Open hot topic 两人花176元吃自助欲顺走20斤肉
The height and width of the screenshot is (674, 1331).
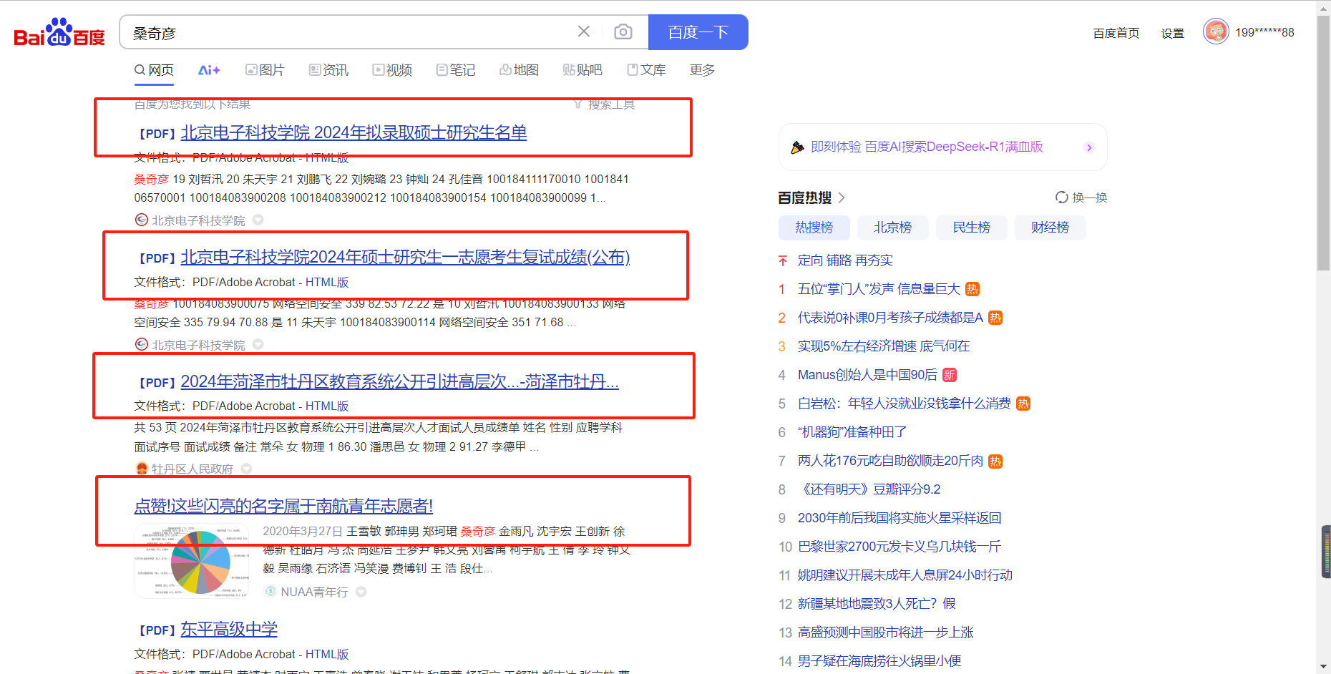(x=891, y=461)
